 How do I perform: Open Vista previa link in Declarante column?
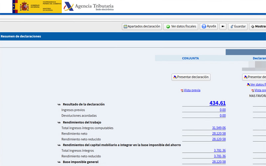coord(260,90)
